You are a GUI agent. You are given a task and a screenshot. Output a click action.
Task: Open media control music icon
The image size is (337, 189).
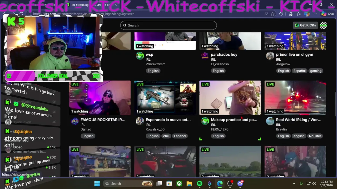coord(290,14)
